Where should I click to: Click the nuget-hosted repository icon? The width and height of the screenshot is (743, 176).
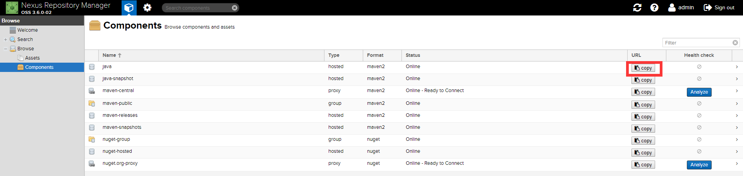tap(92, 152)
